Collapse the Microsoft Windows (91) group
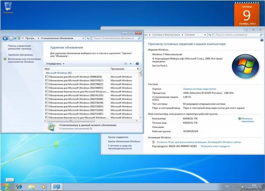The image size is (265, 191). pos(59,73)
